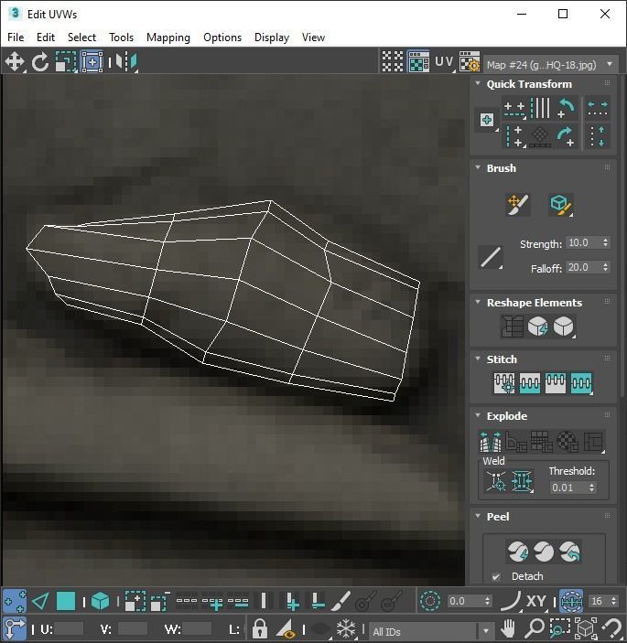Image resolution: width=627 pixels, height=643 pixels.
Task: Open the Mapping menu
Action: tap(168, 38)
